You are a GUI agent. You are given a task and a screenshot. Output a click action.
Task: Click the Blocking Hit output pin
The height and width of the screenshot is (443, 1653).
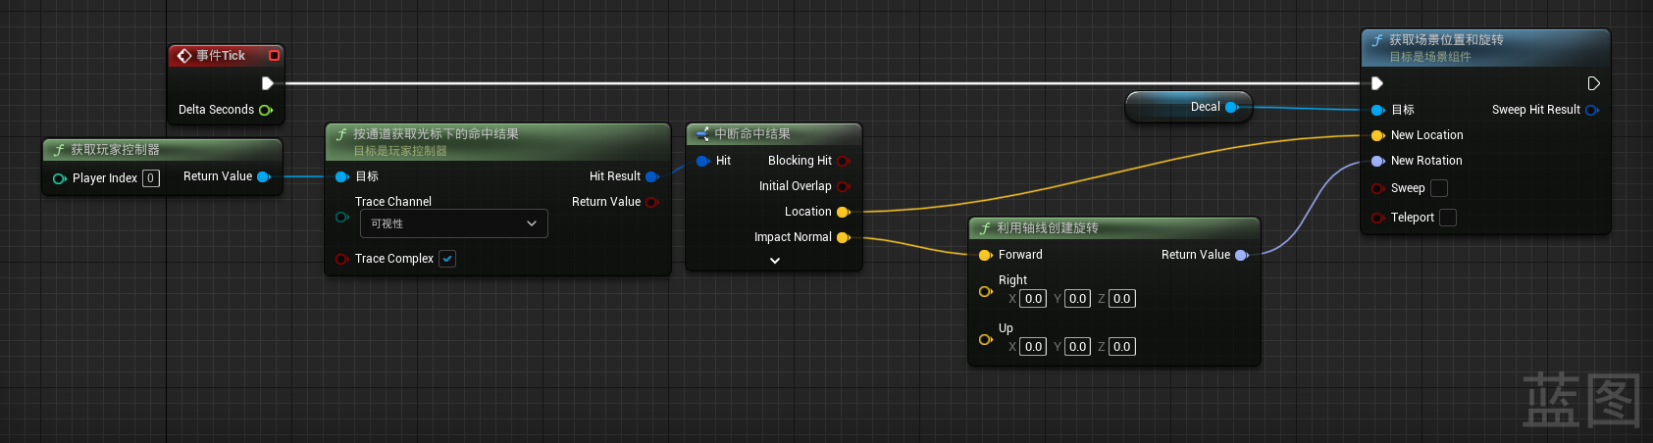point(843,161)
